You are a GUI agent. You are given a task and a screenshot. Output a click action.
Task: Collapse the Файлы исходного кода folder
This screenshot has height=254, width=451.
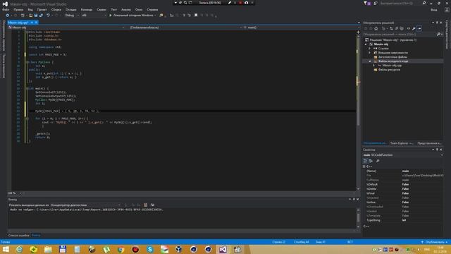tap(370, 61)
